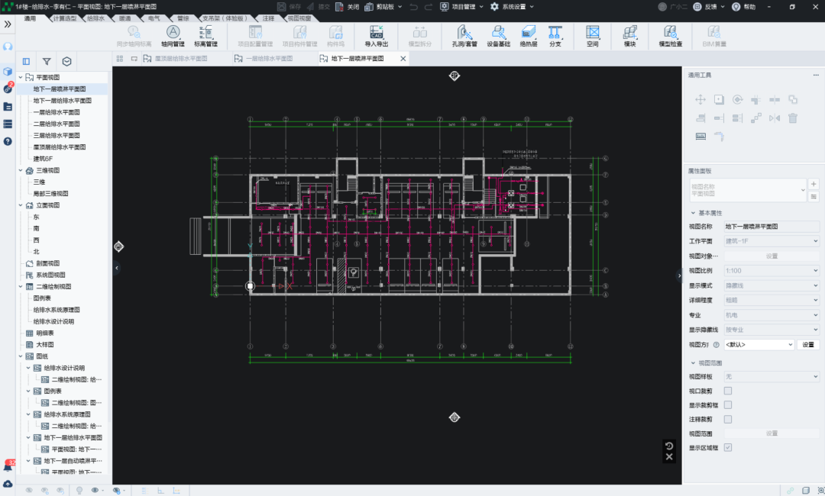
Task: Open 标高管理 elevation management tool
Action: tap(205, 36)
